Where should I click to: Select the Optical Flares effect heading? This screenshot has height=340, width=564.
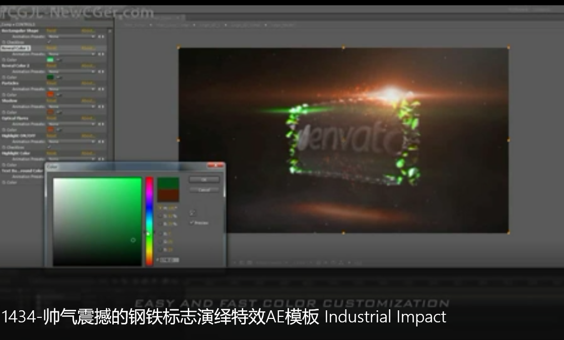click(x=15, y=118)
